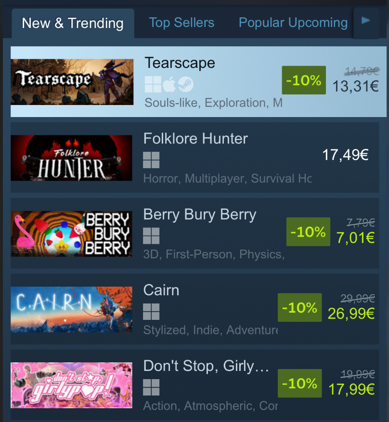Image resolution: width=389 pixels, height=422 pixels.
Task: Click the Tearscape capsule image
Action: [72, 82]
